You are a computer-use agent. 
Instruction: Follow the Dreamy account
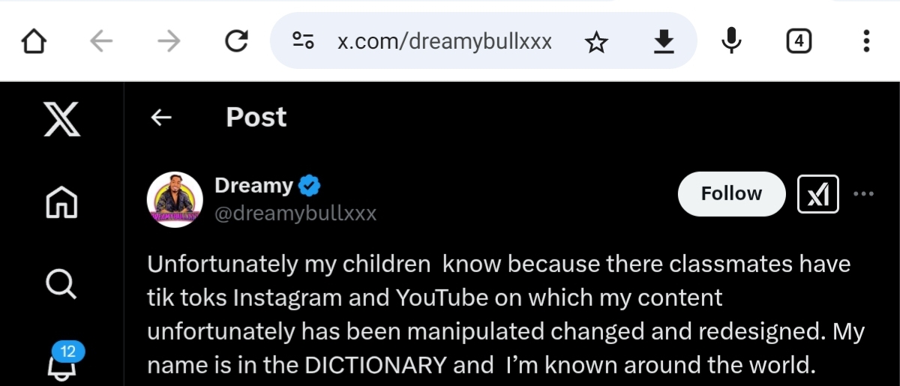(731, 193)
